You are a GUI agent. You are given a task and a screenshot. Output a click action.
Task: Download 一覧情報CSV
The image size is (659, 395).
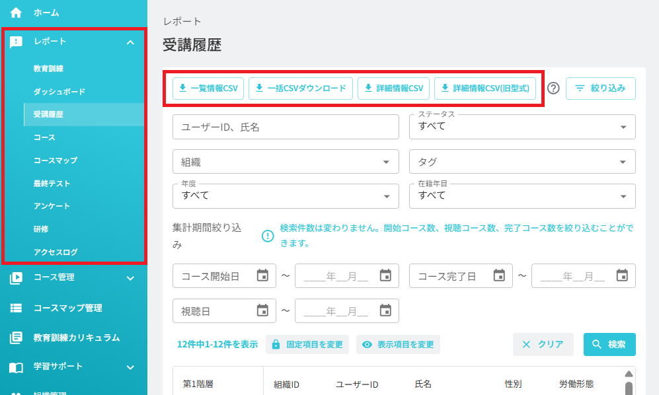tap(208, 89)
